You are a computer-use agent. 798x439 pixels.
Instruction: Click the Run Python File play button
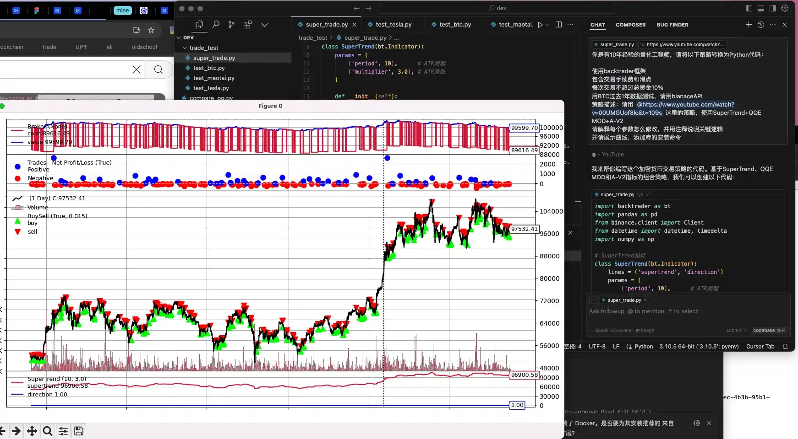click(540, 25)
